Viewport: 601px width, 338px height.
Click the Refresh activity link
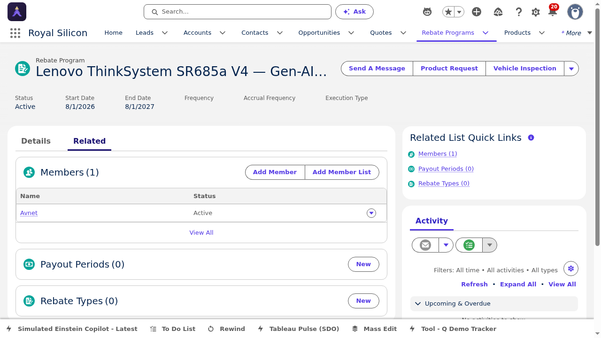[x=474, y=284]
